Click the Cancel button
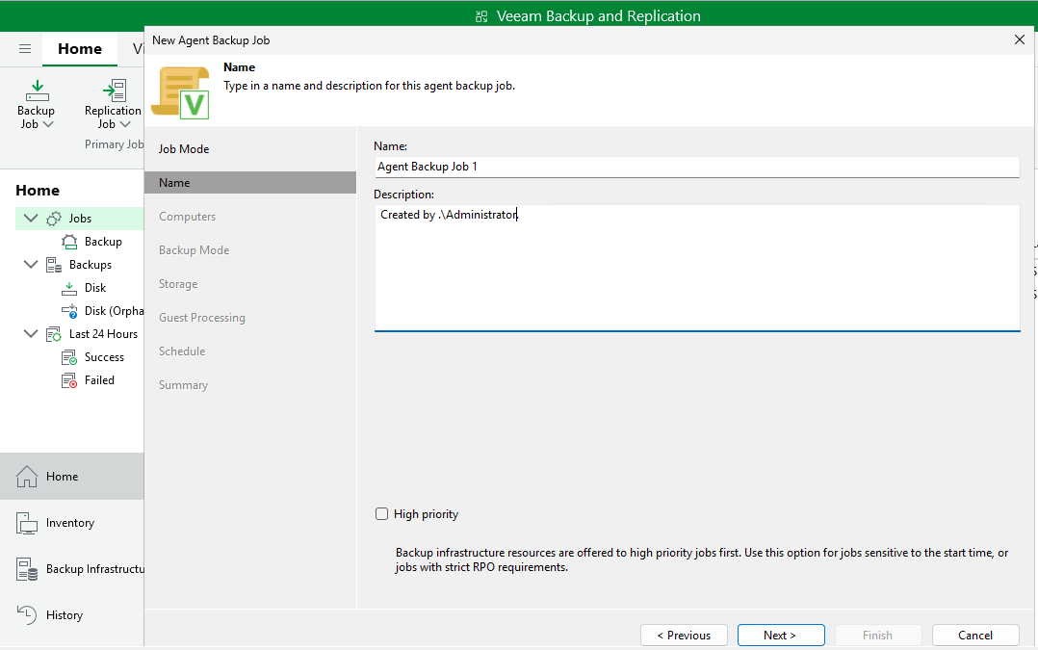This screenshot has width=1038, height=650. coord(975,635)
